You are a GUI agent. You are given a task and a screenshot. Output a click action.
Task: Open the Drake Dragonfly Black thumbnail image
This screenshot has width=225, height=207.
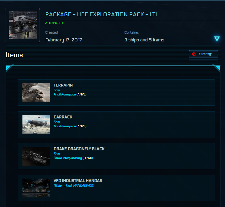click(36, 156)
